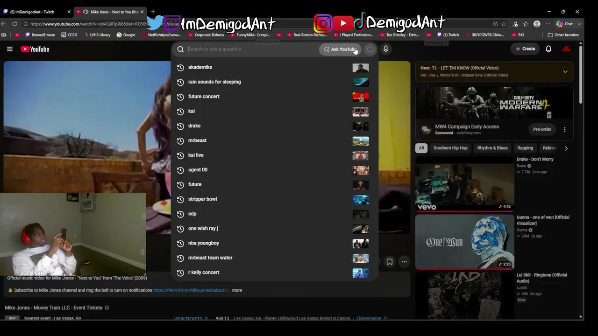
Task: Select the 'All' filter chip
Action: point(421,148)
